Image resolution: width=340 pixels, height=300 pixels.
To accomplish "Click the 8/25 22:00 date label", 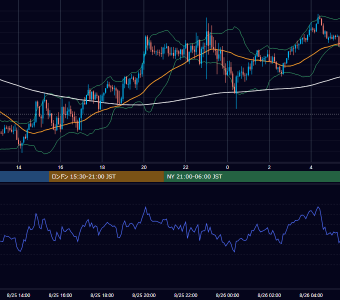I will 185,295.
